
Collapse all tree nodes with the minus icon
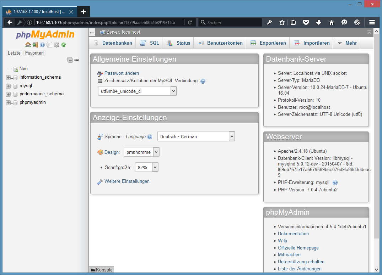pos(70,60)
